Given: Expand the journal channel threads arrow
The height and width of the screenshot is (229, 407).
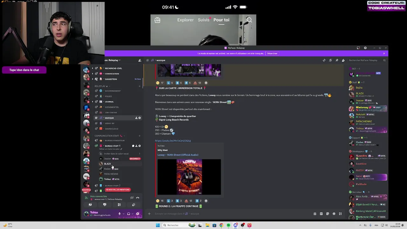Looking at the screenshot, I should click(93, 102).
